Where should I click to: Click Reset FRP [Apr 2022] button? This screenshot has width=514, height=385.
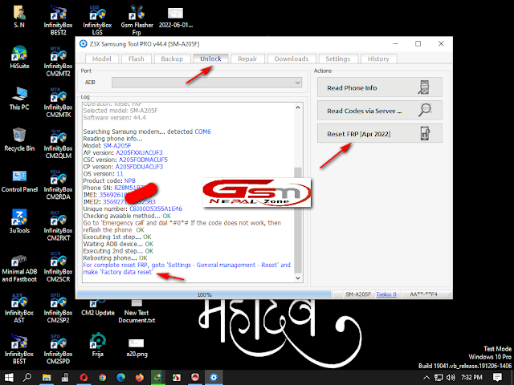380,134
